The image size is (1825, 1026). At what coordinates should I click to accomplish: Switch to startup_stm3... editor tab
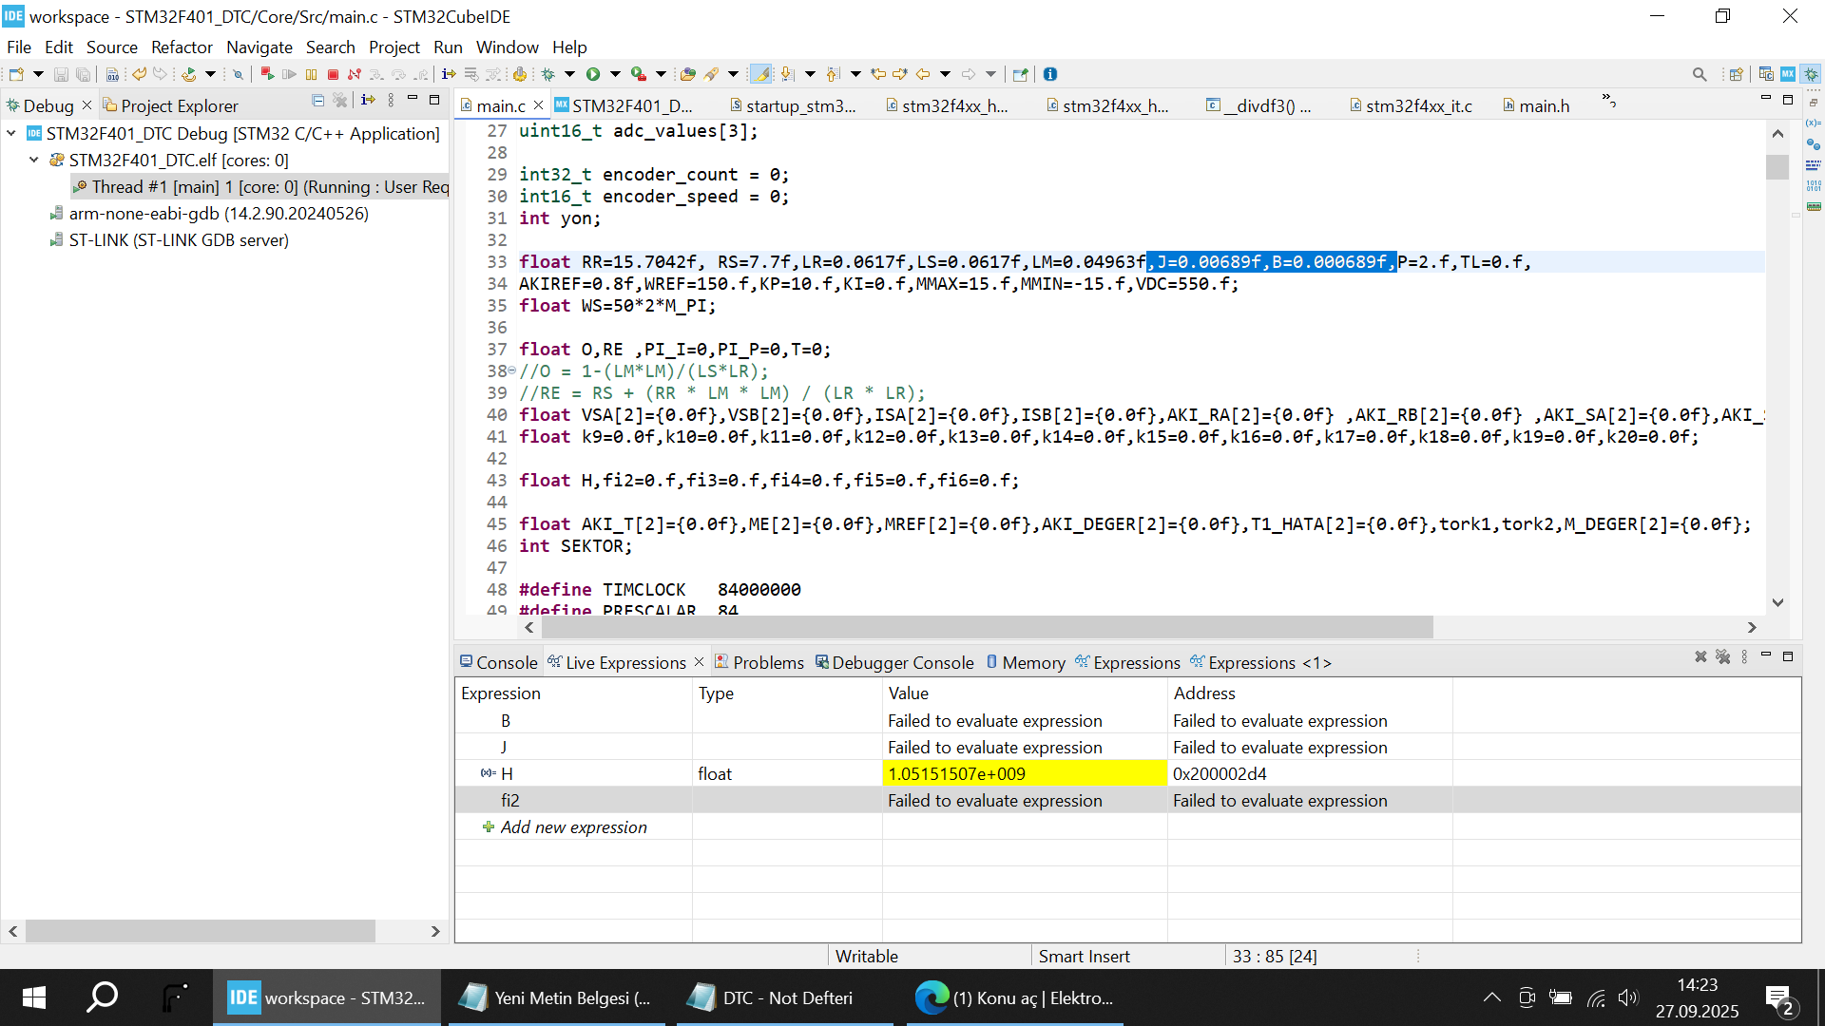coord(794,105)
